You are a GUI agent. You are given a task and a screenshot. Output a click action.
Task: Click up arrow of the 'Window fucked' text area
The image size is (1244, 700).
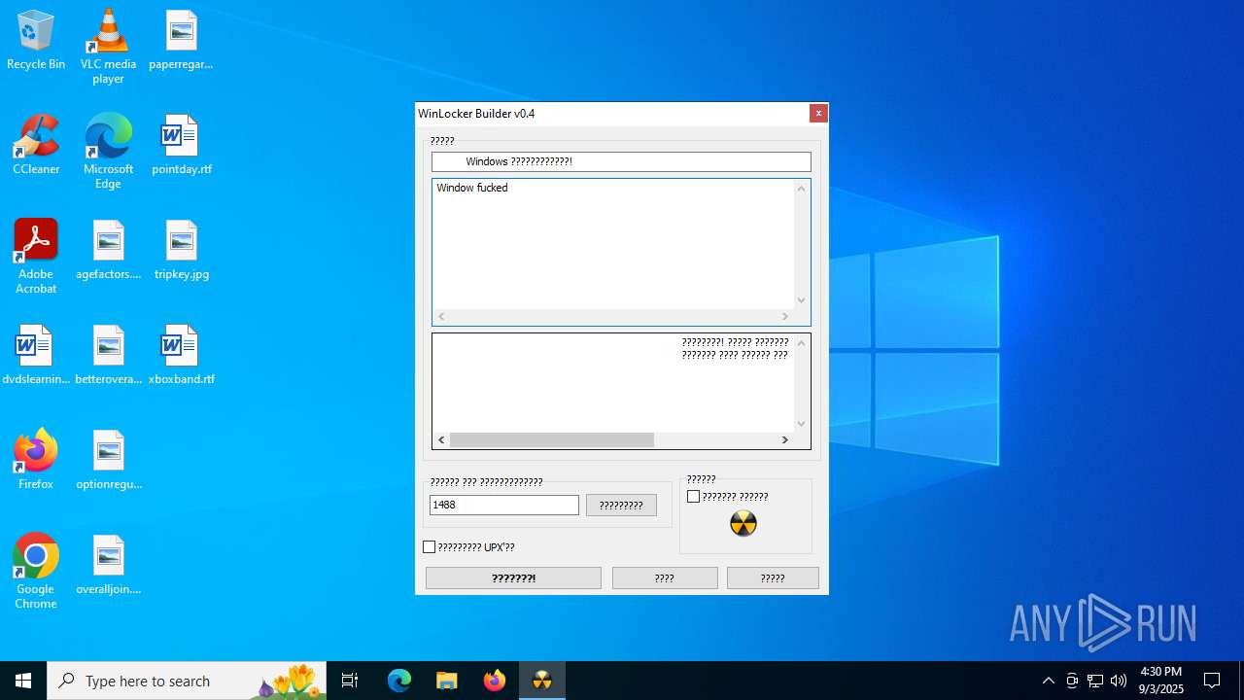(802, 189)
